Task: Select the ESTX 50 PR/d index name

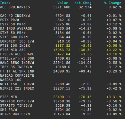Action: pyautogui.click(x=13, y=24)
